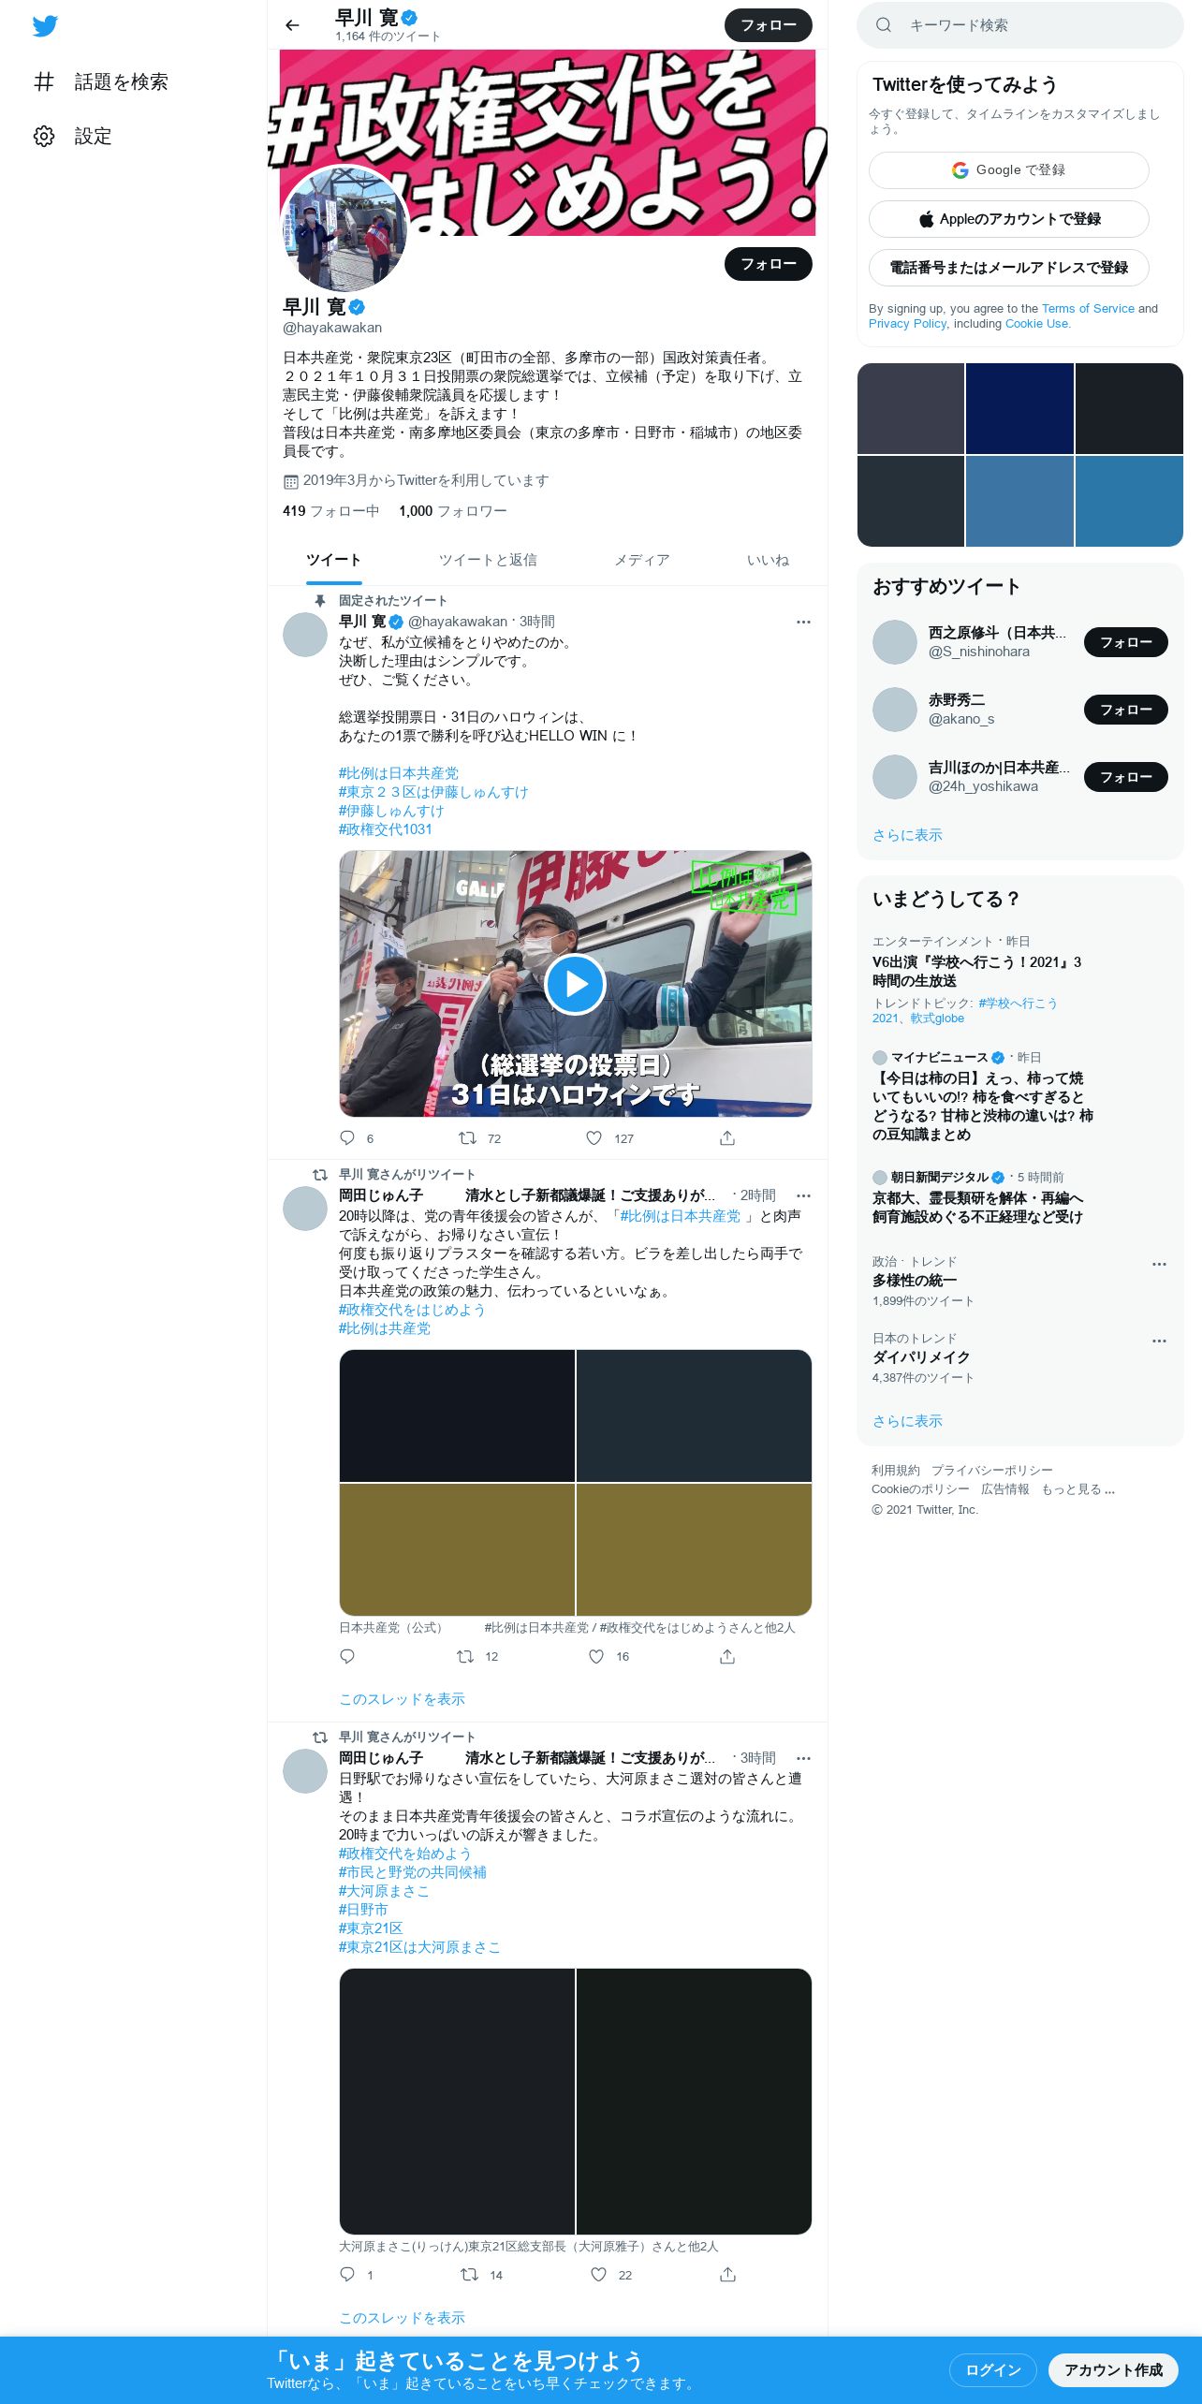Open more menu for 多様性の統一 trend
The height and width of the screenshot is (2404, 1202).
(x=1159, y=1264)
